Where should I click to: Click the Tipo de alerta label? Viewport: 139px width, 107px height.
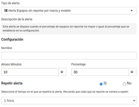point(10,3)
